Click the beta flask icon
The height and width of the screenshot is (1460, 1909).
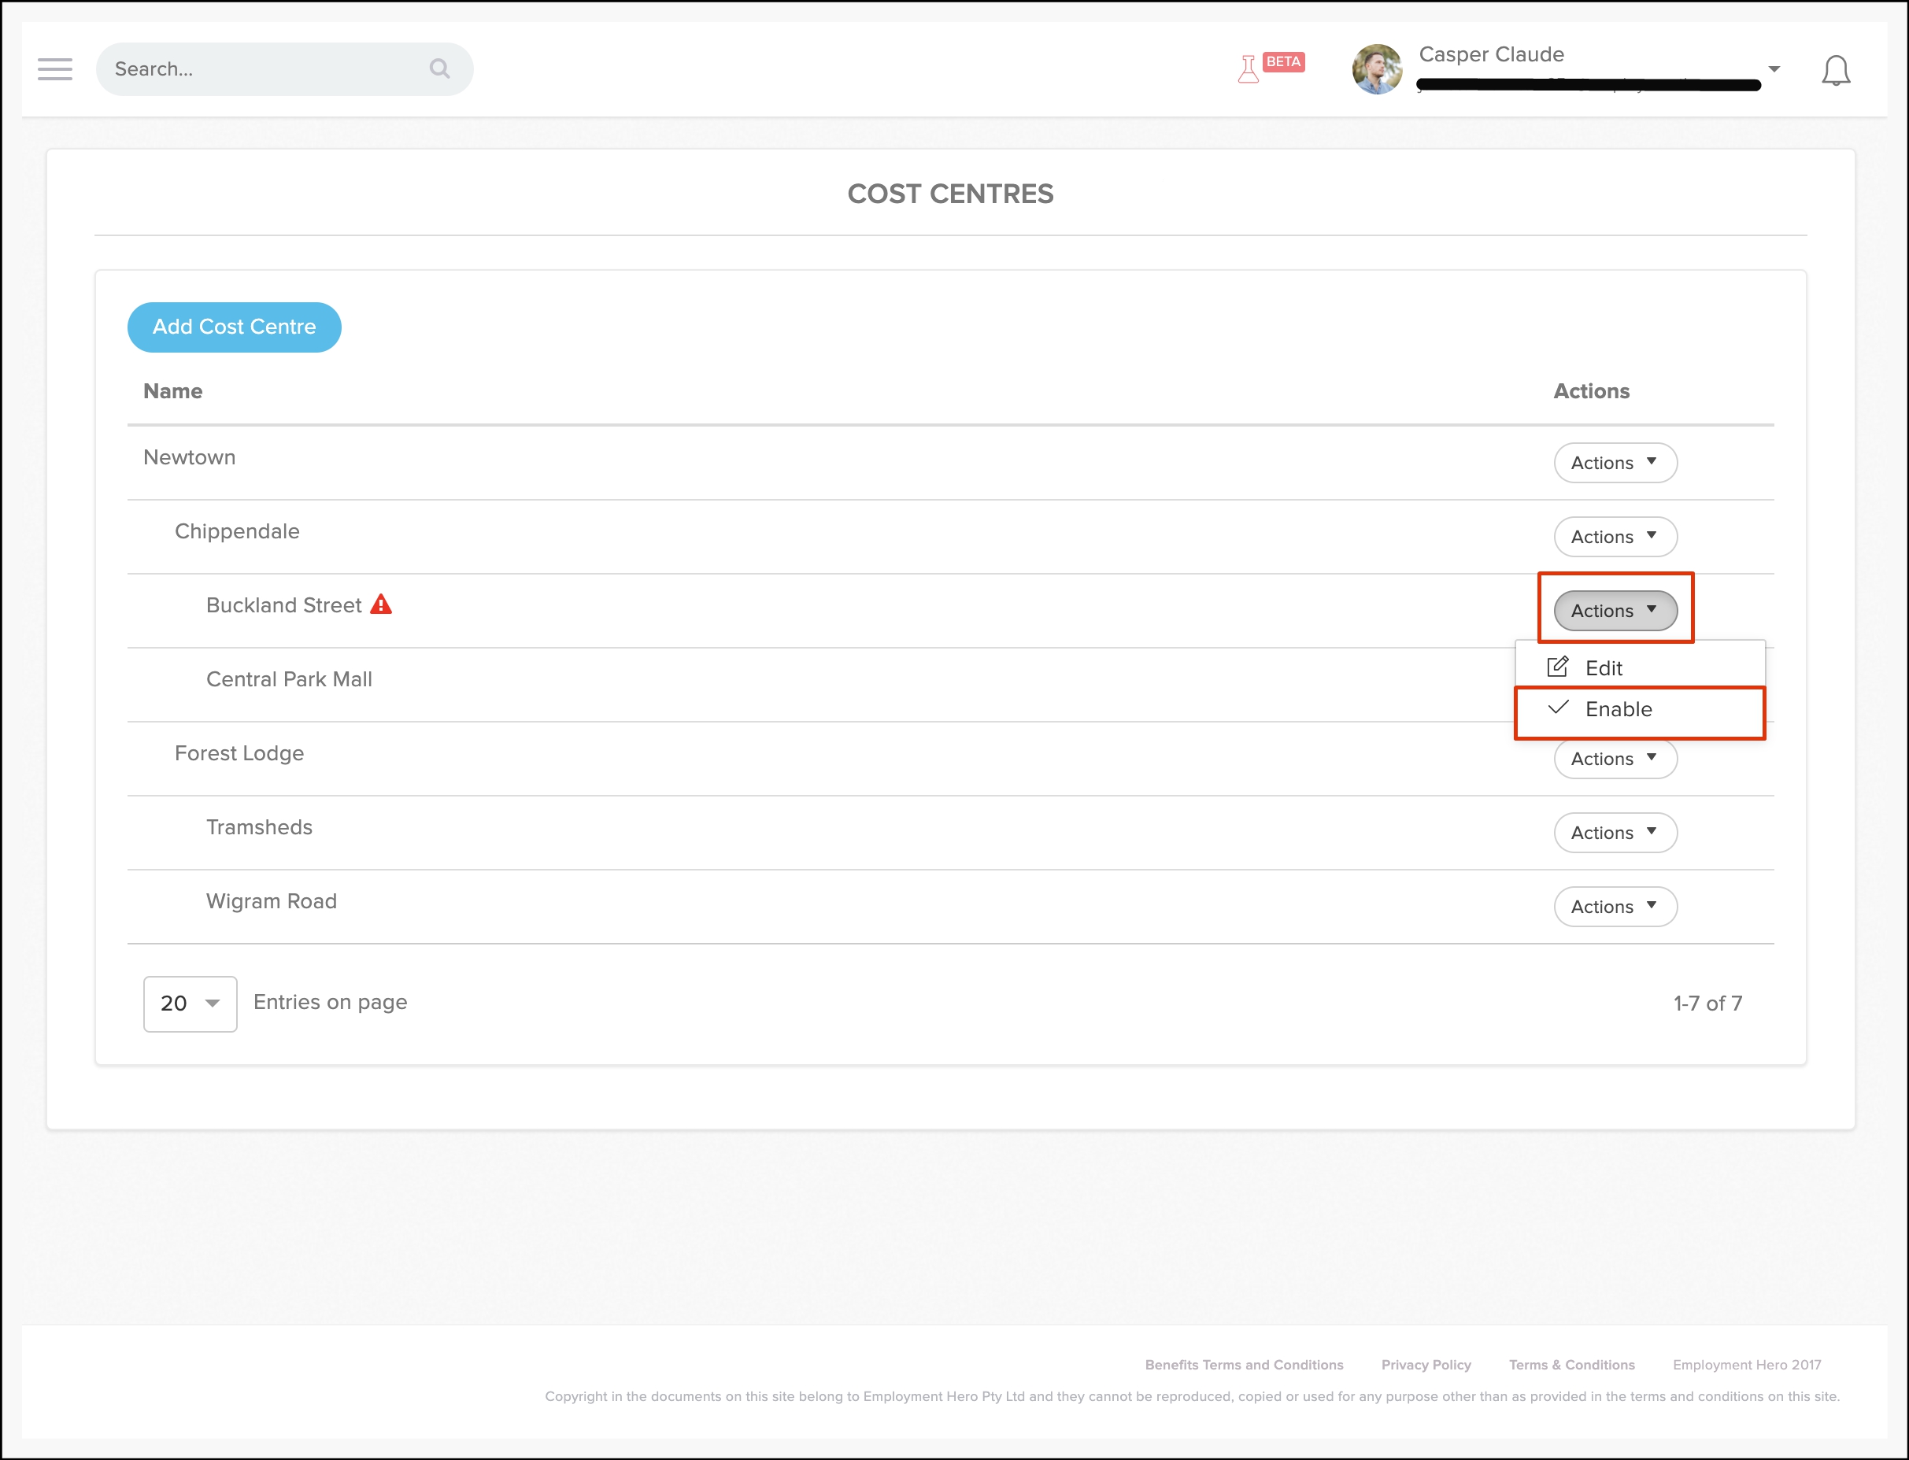tap(1249, 68)
